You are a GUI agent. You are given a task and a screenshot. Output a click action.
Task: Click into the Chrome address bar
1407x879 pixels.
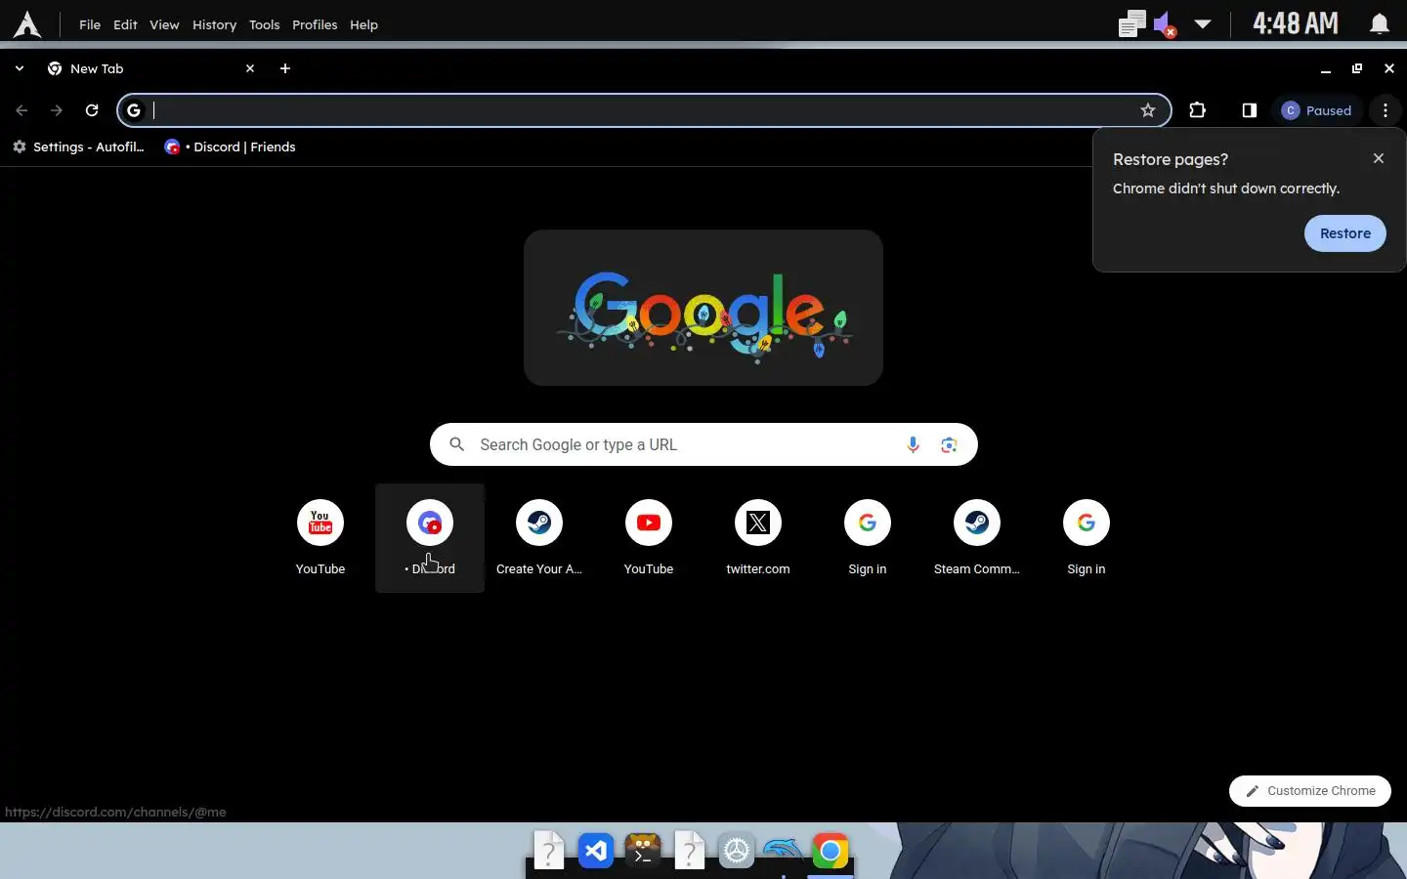pos(643,110)
